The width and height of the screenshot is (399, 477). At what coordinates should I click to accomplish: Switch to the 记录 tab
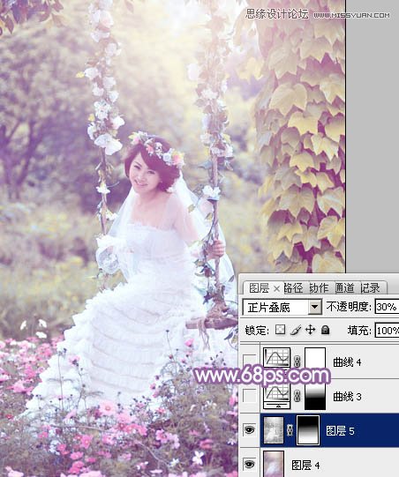370,288
